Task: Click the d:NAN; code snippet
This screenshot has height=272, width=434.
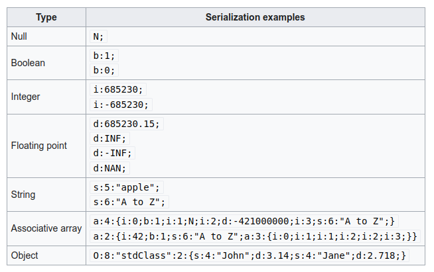Action: pos(109,168)
